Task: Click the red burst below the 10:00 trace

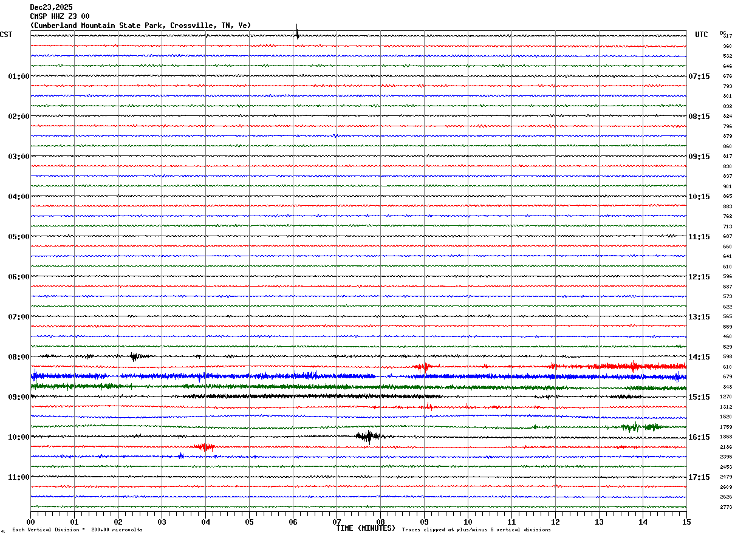Action: coord(203,447)
